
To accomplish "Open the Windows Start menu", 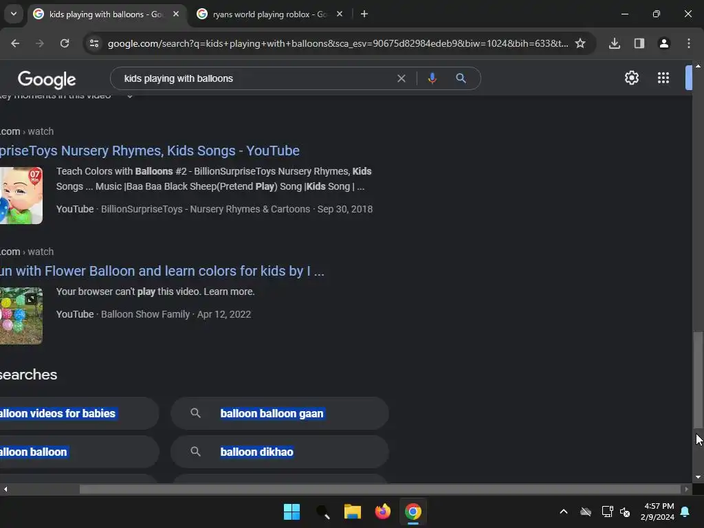I will coord(291,511).
